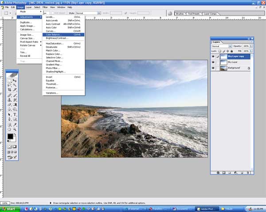This screenshot has height=212, width=266.
Task: Choose Hue/Saturation menu item
Action: [x=63, y=43]
